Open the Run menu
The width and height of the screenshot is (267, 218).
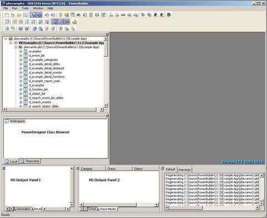point(14,8)
